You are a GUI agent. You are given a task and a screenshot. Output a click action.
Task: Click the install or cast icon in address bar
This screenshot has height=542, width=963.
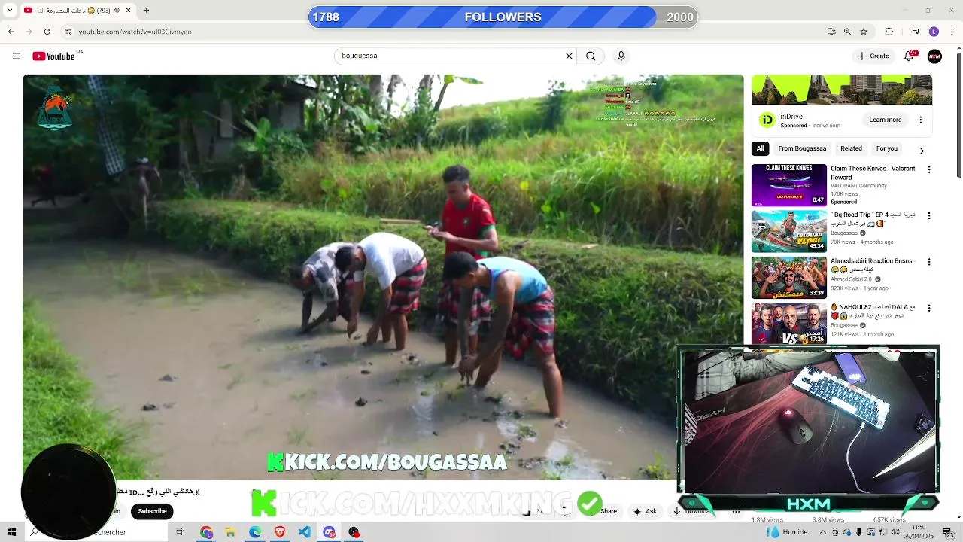click(x=831, y=32)
